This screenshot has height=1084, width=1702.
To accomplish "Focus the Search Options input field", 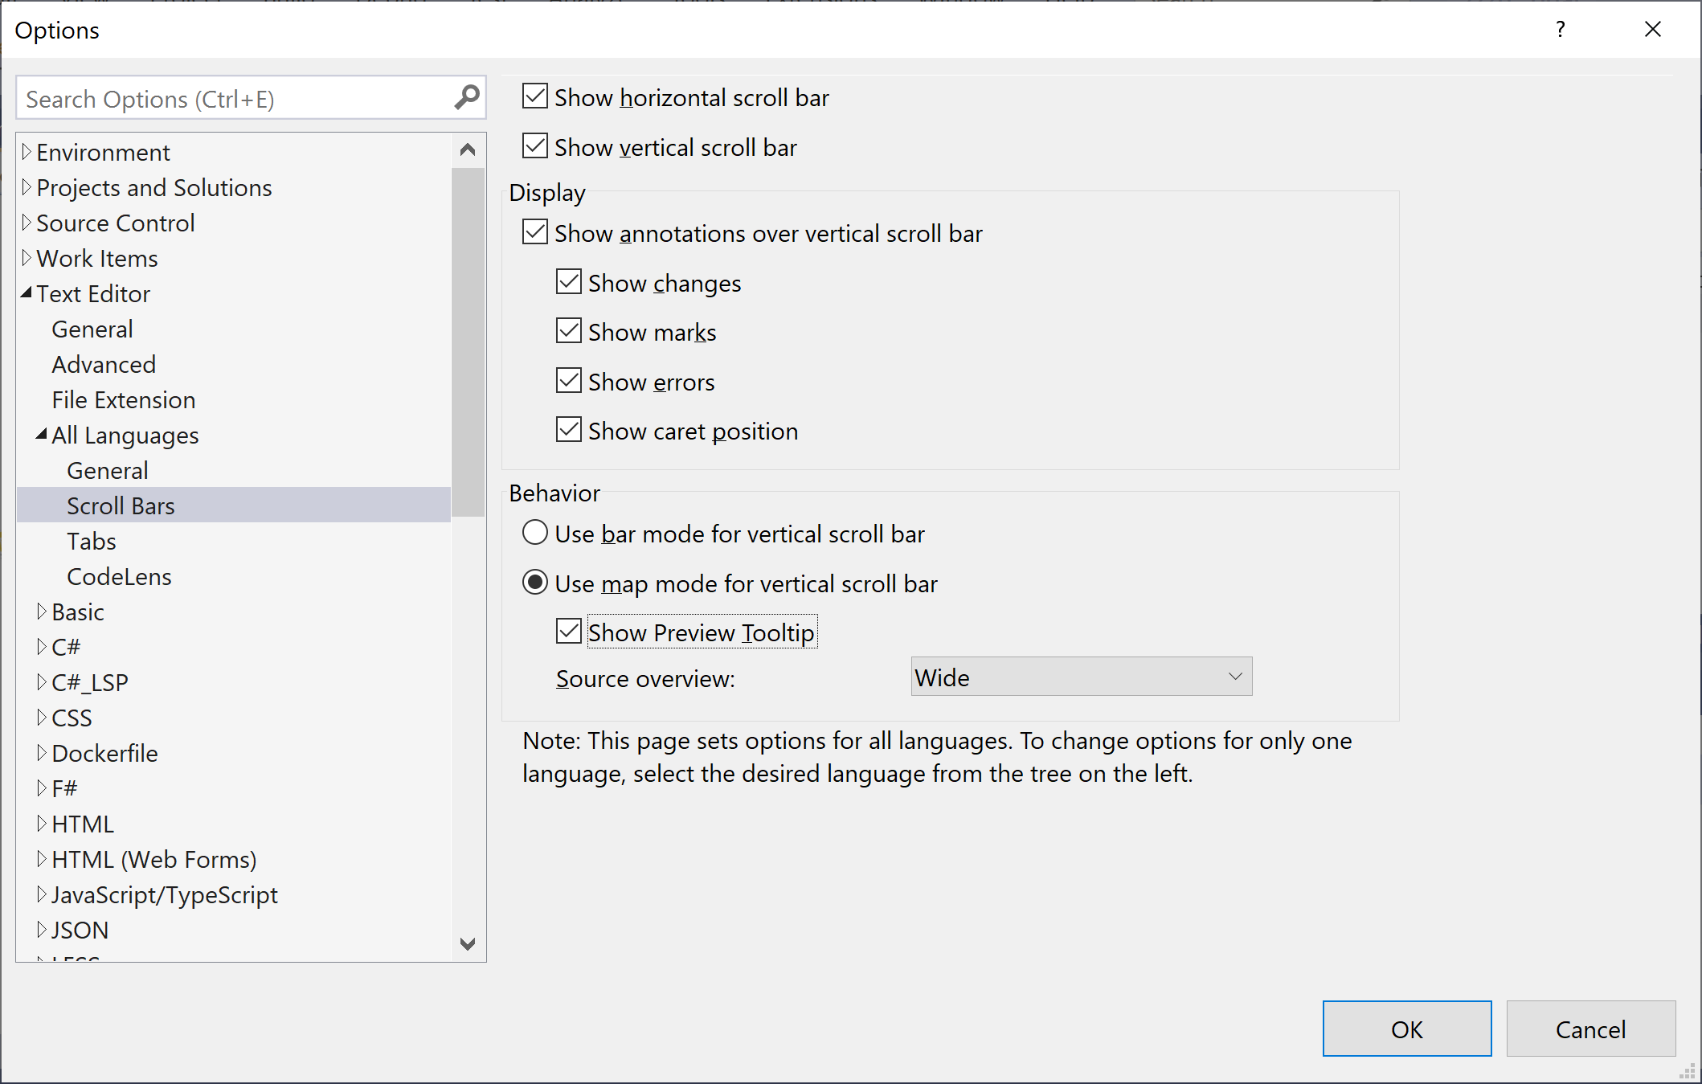I will (x=233, y=99).
